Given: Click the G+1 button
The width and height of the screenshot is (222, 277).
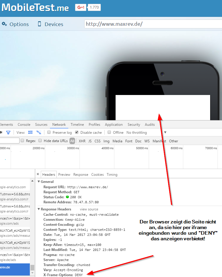Looking at the screenshot, I should [x=81, y=7].
